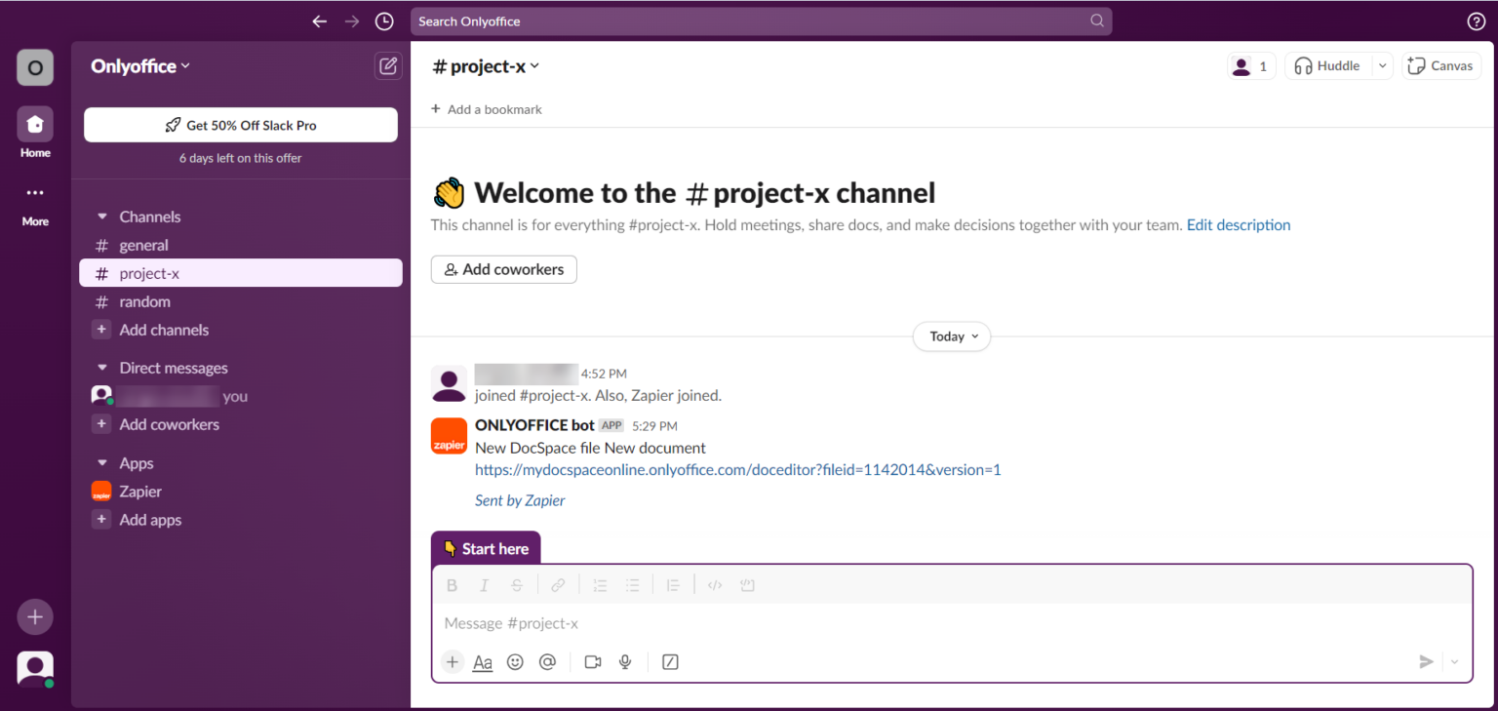1498x711 pixels.
Task: Apply strikethrough formatting
Action: (516, 584)
